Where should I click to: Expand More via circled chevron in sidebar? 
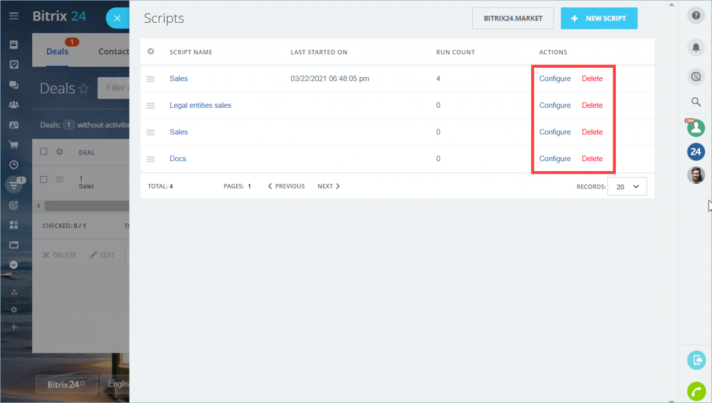(x=14, y=265)
